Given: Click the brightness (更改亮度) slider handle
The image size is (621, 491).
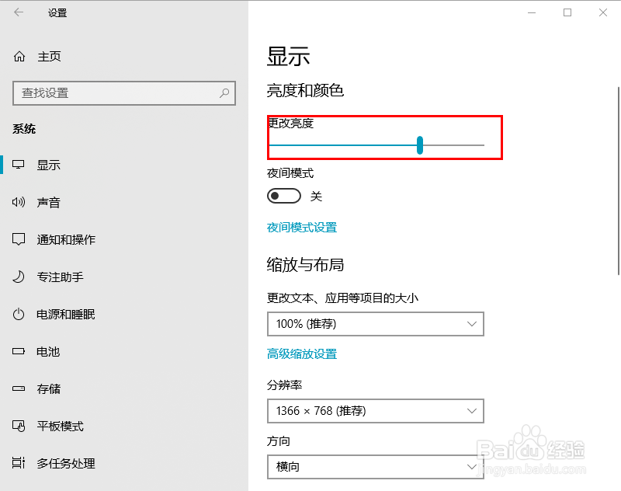Looking at the screenshot, I should point(420,145).
